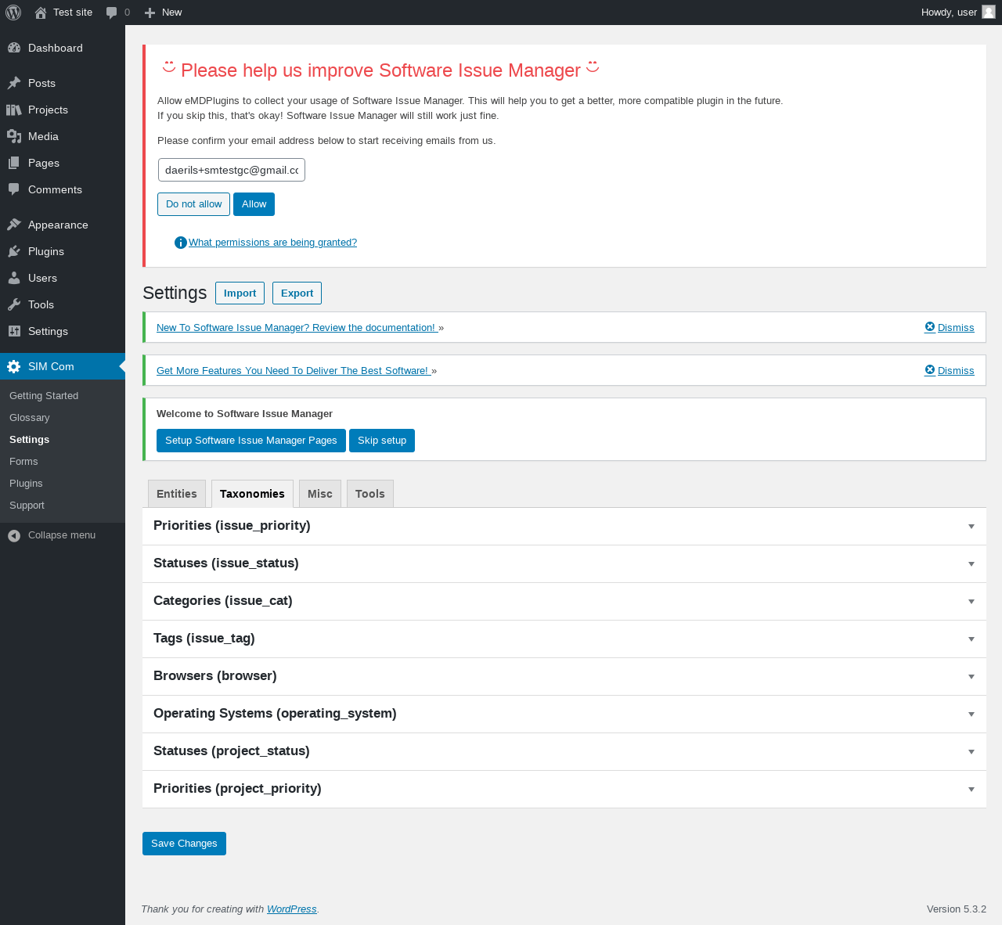Expand Browsers (browser) arrow
Viewport: 1002px width, 925px height.
tap(971, 677)
